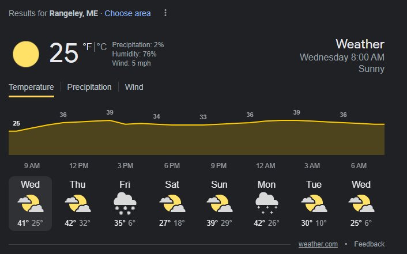Open the three-dot more options menu

pos(165,13)
